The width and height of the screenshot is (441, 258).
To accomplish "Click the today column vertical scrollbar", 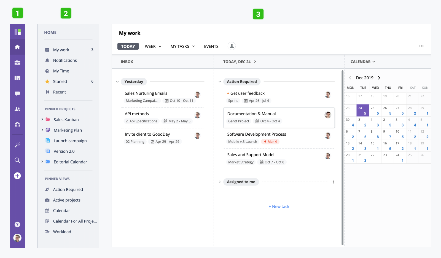I will (342, 158).
